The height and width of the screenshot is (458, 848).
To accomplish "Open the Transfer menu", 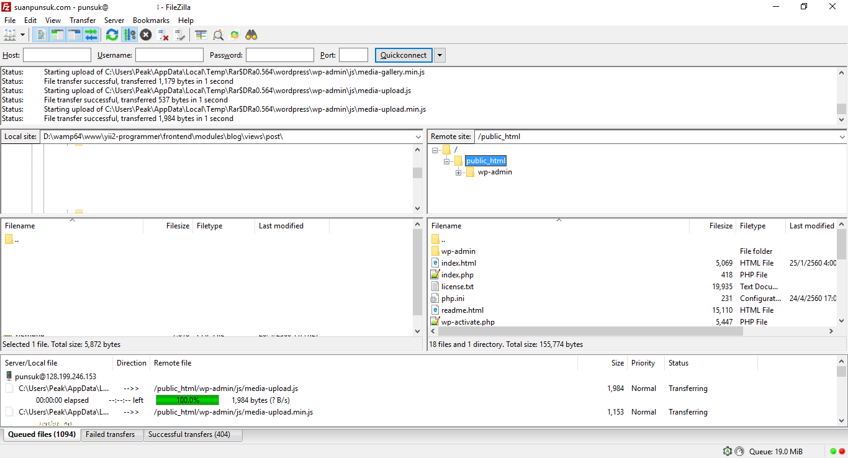I will pyautogui.click(x=83, y=20).
